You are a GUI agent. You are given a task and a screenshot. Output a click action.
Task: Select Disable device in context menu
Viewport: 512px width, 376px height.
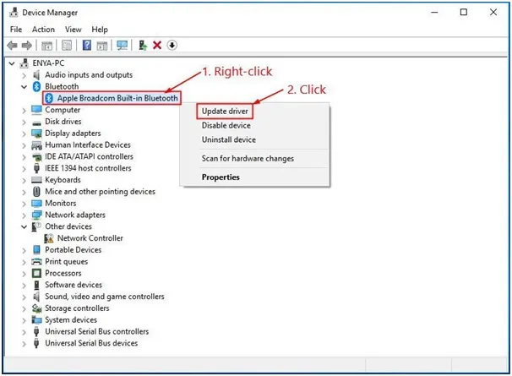226,125
